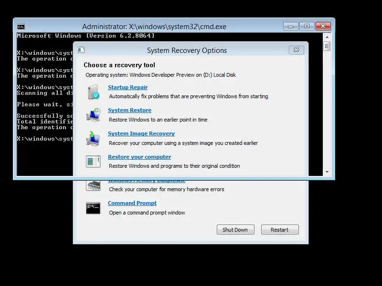Click the 'Administrator: X:\windows\system32\cmd.exe' title bar

click(154, 26)
